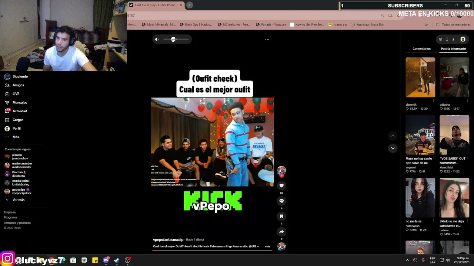Open clarentik suggested video thumbnail
This screenshot has width=474, height=266.
click(420, 77)
